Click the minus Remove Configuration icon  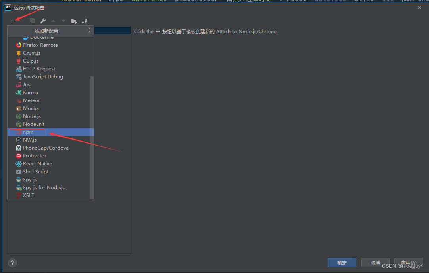22,21
